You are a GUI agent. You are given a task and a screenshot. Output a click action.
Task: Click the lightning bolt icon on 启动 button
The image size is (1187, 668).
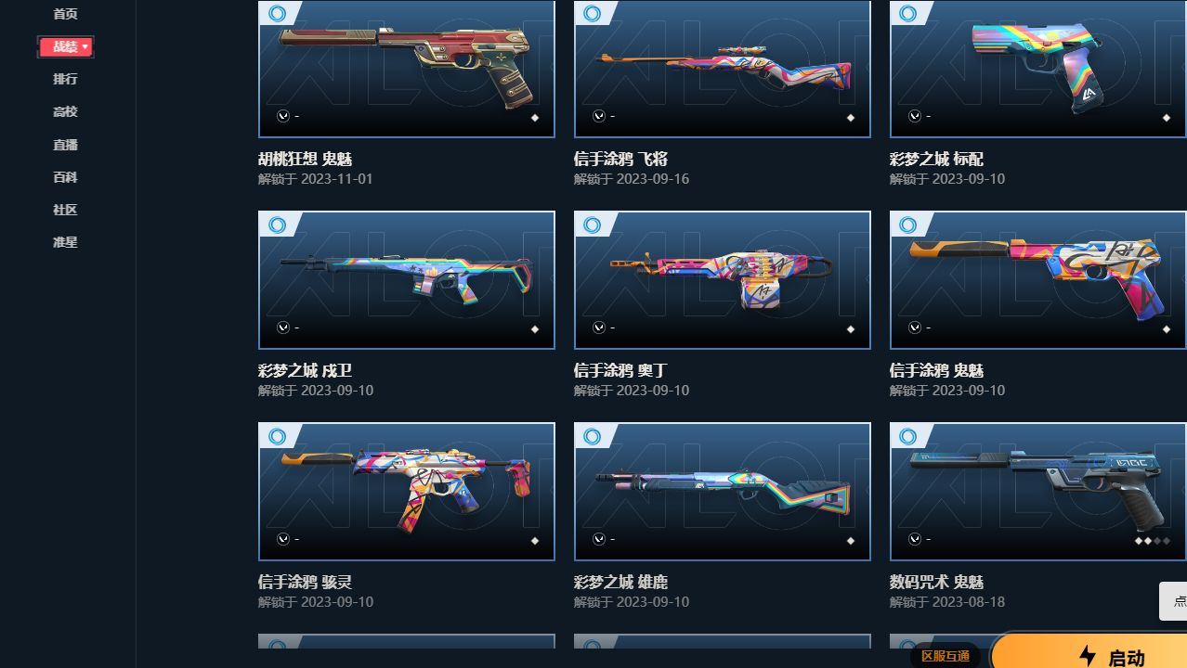[x=1088, y=656]
